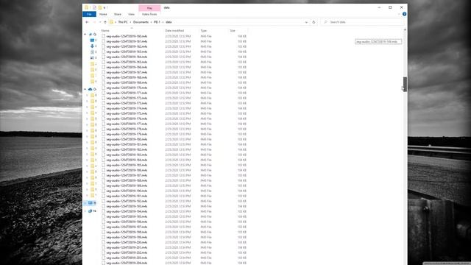Screen dimensions: 471x265
Task: Click file icon of seg-audio-1254735819-160.m4s
Action: [x=103, y=36]
